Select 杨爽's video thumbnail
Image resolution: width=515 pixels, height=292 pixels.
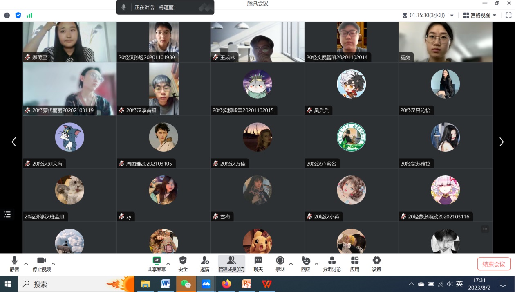(446, 42)
